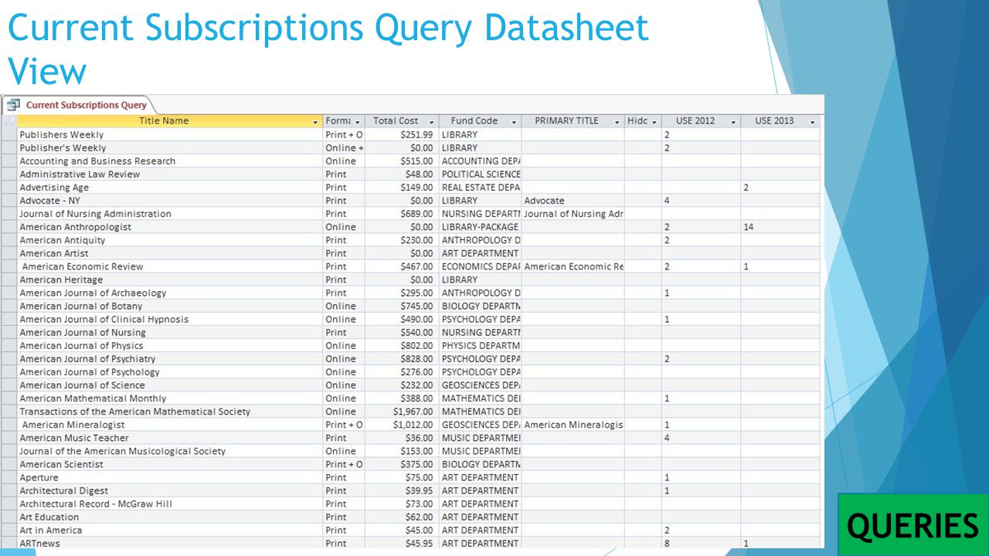
Task: Click 'Architectural Record - McGraw Hill' cell
Action: click(169, 503)
